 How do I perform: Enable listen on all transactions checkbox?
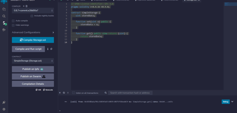point(74,93)
